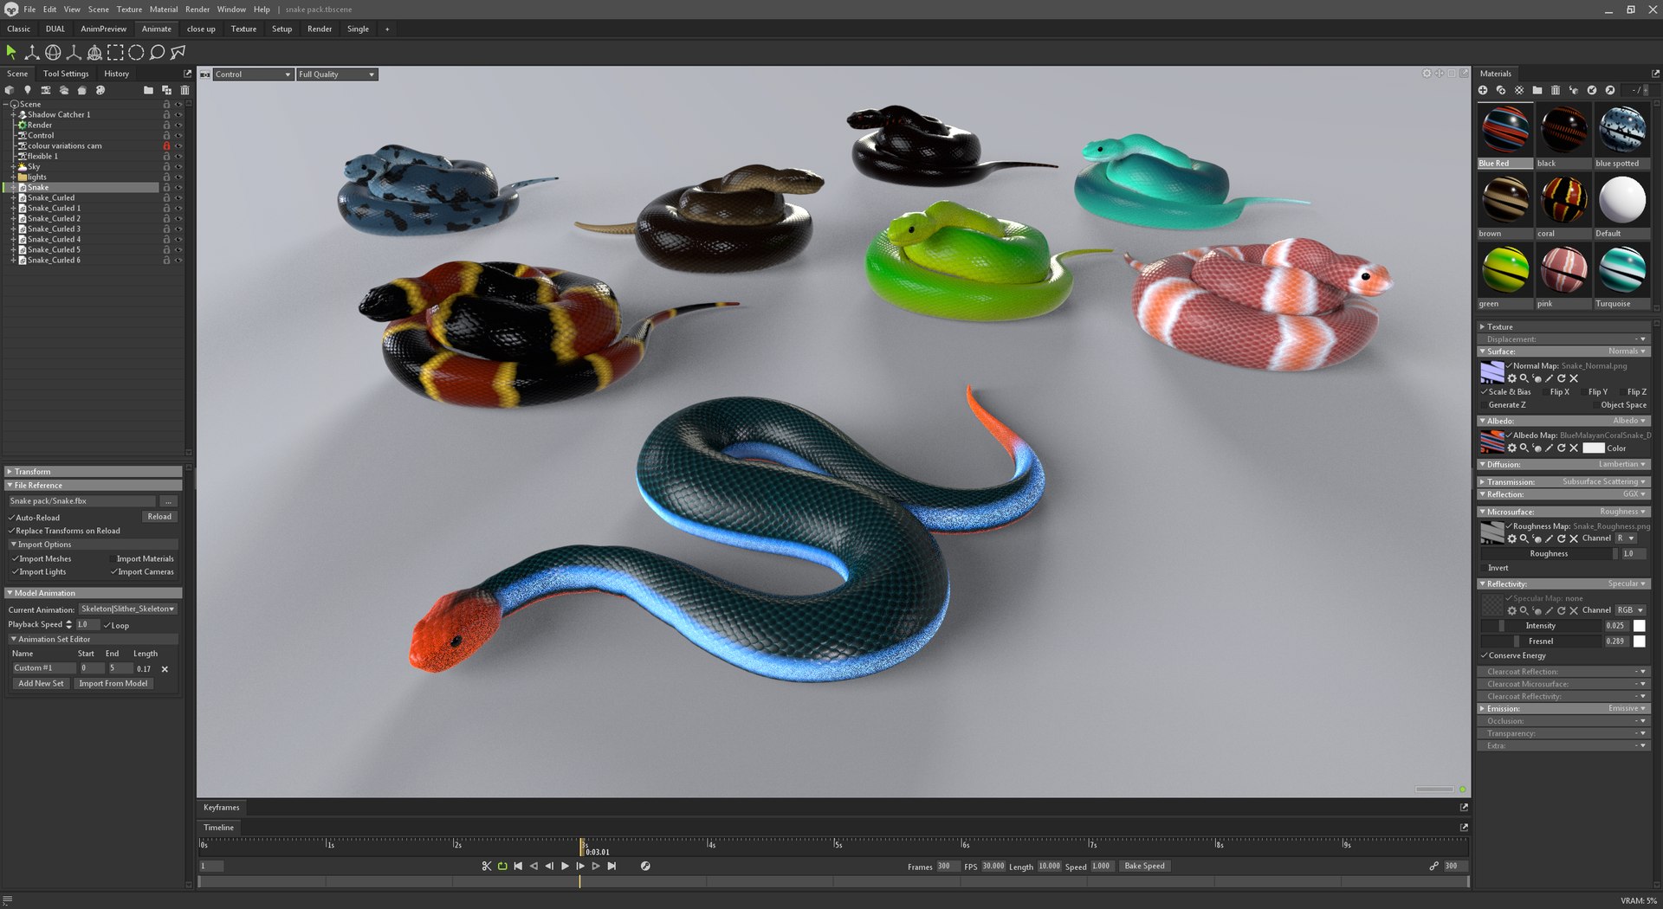Click the Bake Speed button
1663x909 pixels.
point(1144,867)
